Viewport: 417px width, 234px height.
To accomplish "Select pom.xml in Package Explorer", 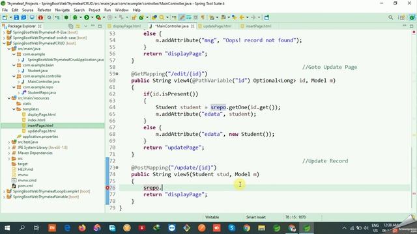I will [x=25, y=186].
